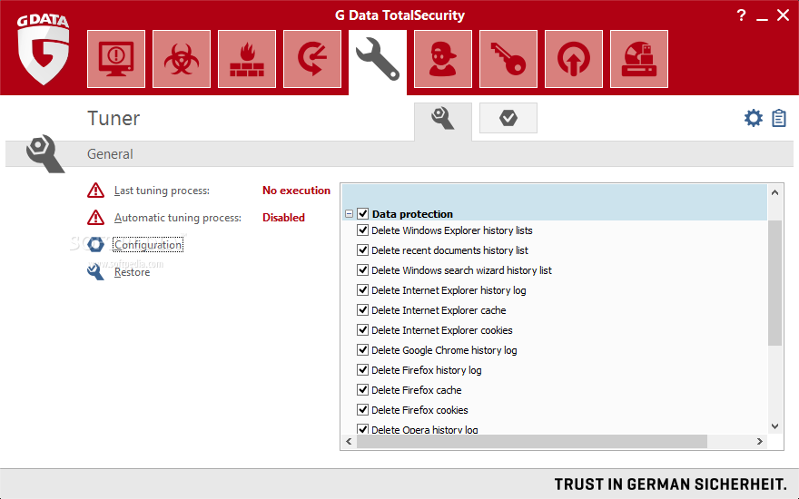
Task: Toggle the Data protection group checkbox
Action: tap(363, 213)
